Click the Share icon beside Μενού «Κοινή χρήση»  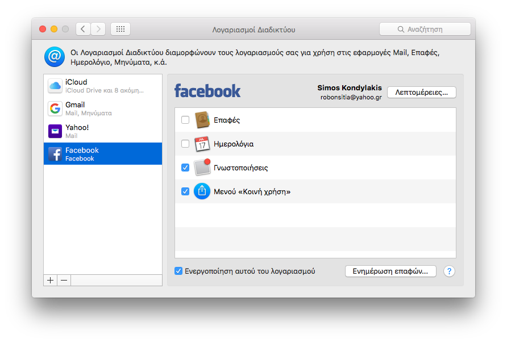(202, 191)
